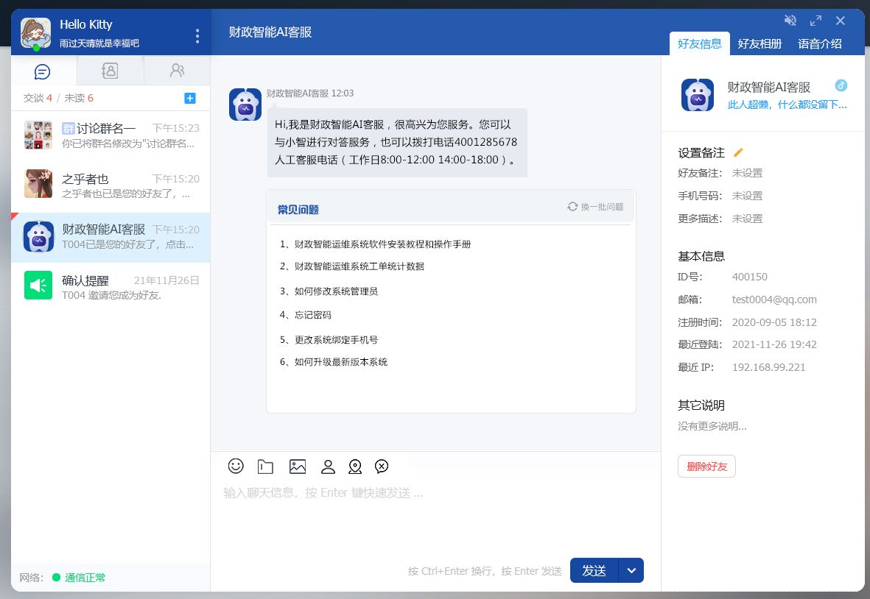The image size is (870, 599).
Task: Click the 删除好友 button
Action: (x=706, y=466)
